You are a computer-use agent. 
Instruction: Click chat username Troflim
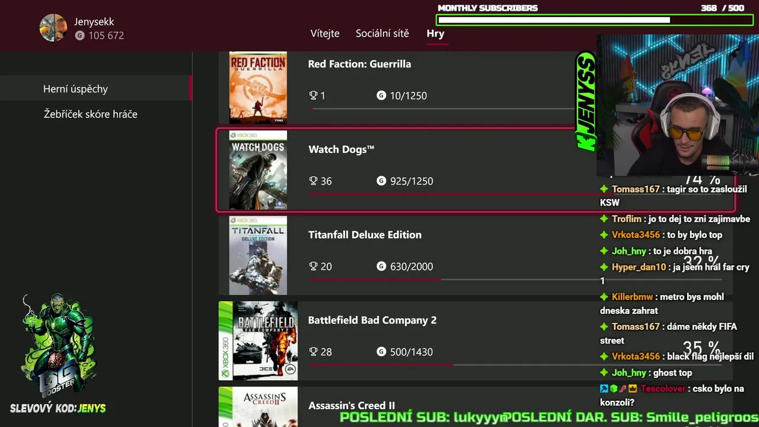pyautogui.click(x=627, y=219)
